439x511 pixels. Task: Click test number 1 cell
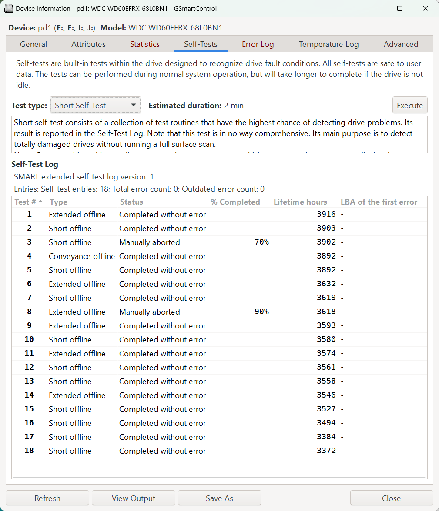click(29, 214)
